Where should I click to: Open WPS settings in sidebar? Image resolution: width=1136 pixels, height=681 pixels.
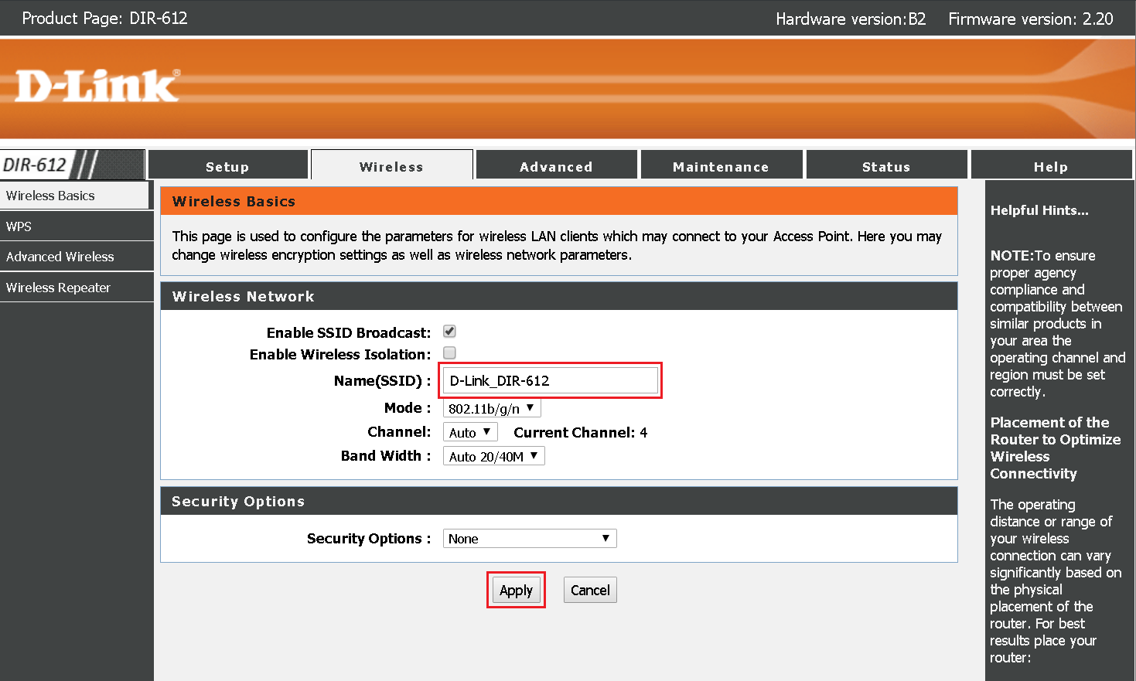click(77, 226)
